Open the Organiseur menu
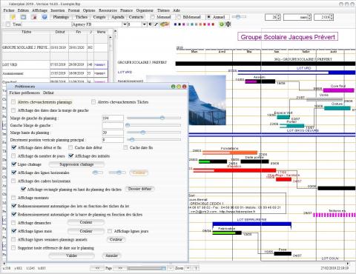The image size is (356, 274). pyautogui.click(x=145, y=10)
